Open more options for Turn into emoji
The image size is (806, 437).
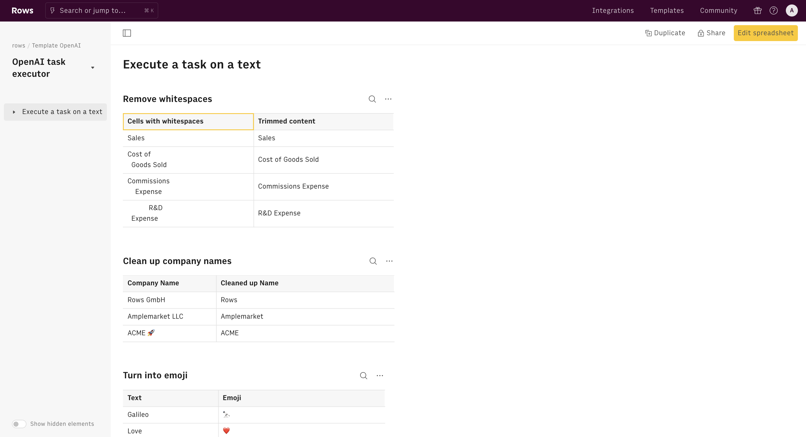[379, 376]
